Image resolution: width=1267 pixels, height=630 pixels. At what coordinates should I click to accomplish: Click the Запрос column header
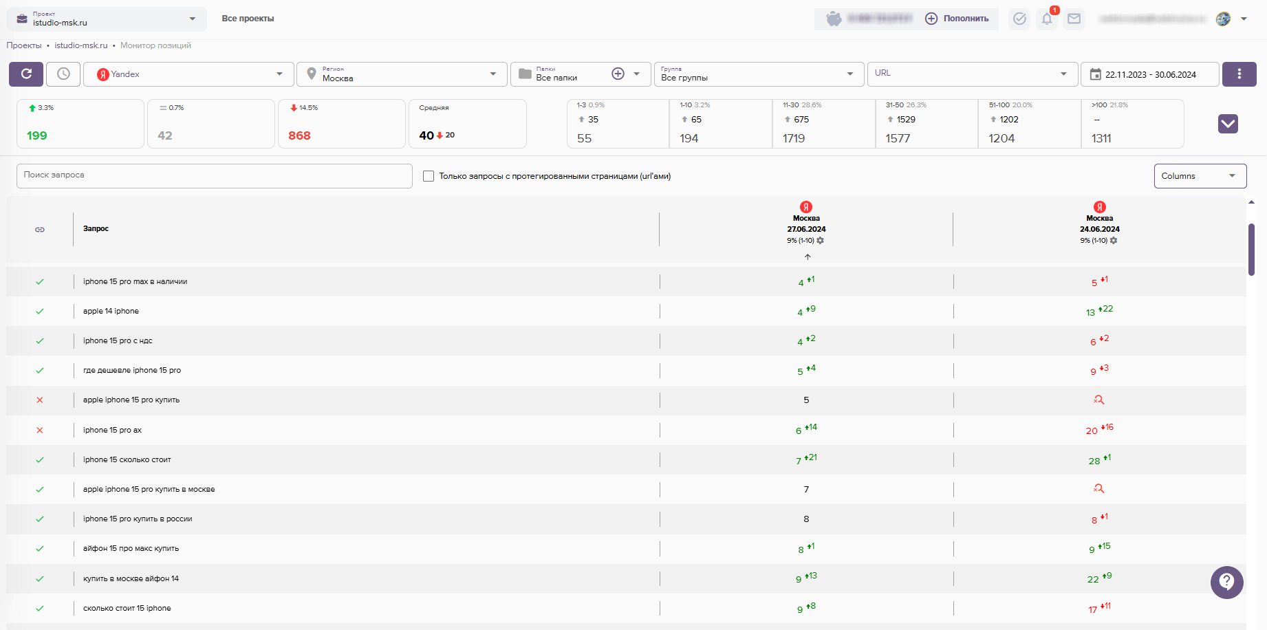pos(96,229)
